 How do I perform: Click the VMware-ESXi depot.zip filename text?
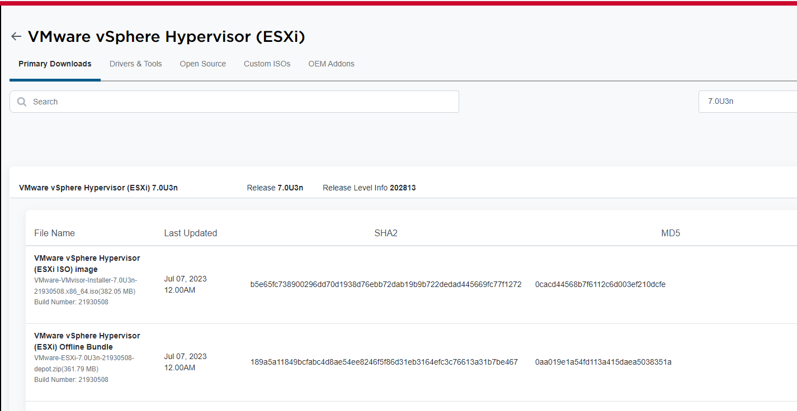point(84,363)
